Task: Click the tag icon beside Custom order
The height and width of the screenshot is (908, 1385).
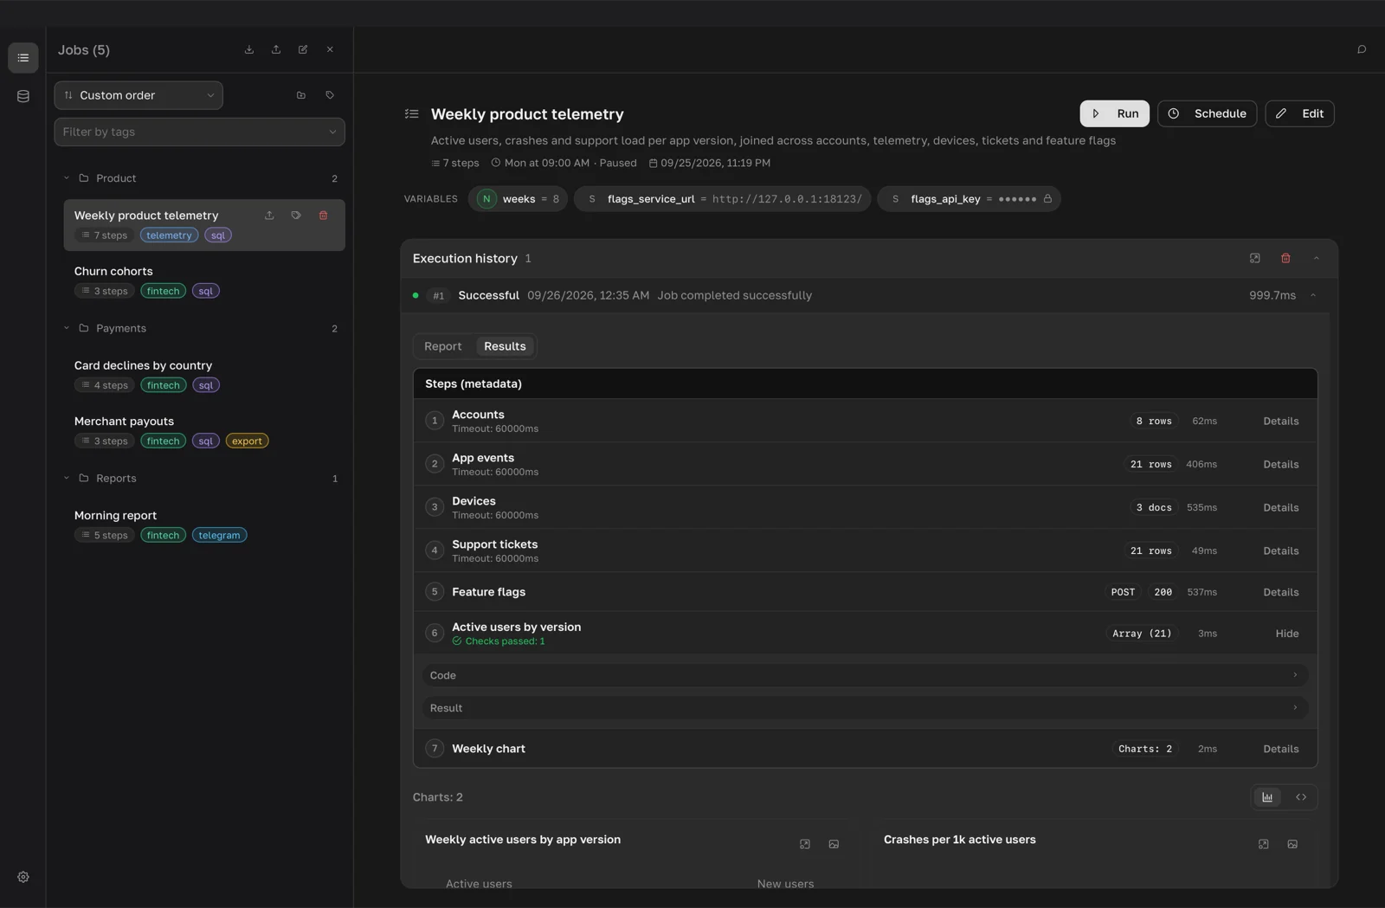Action: [x=330, y=95]
